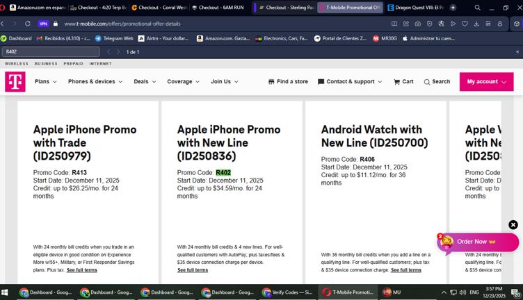Open the Recibidos Gmail bookmark

63,38
